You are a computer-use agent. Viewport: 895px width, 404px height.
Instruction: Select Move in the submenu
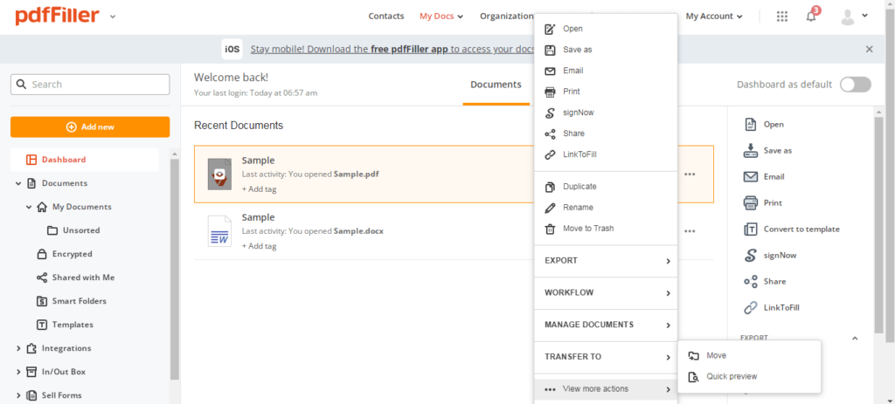coord(749,355)
